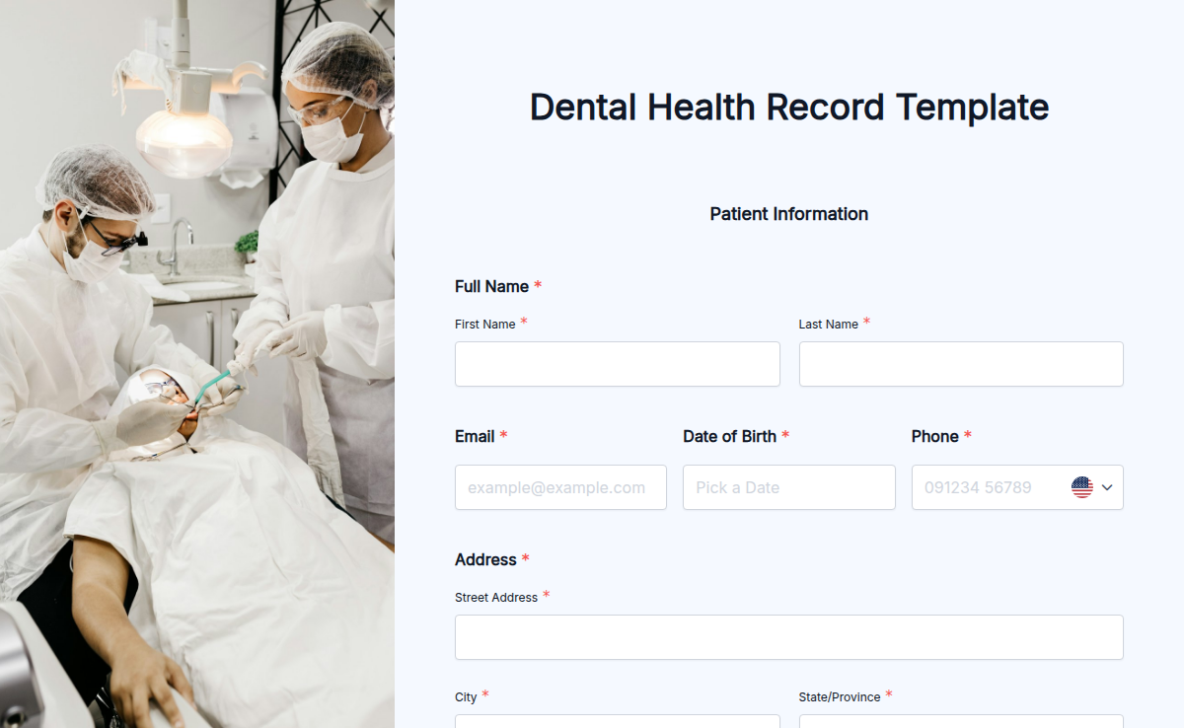Click the Email input showing example@example.com
Viewport: 1184px width, 728px height.
(x=559, y=486)
